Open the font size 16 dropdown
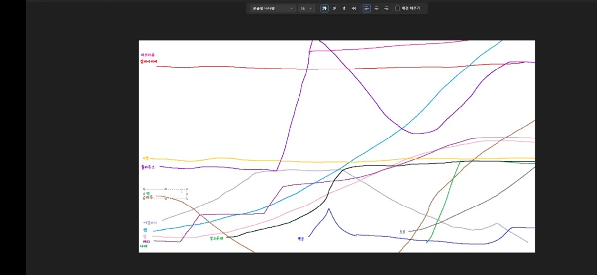The width and height of the screenshot is (597, 275). (306, 8)
